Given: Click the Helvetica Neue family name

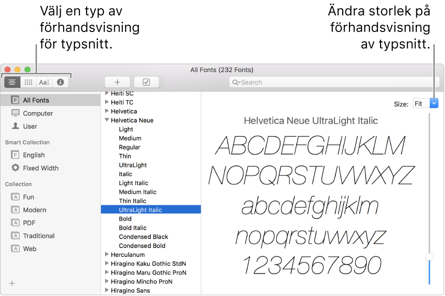Looking at the screenshot, I should click(132, 120).
